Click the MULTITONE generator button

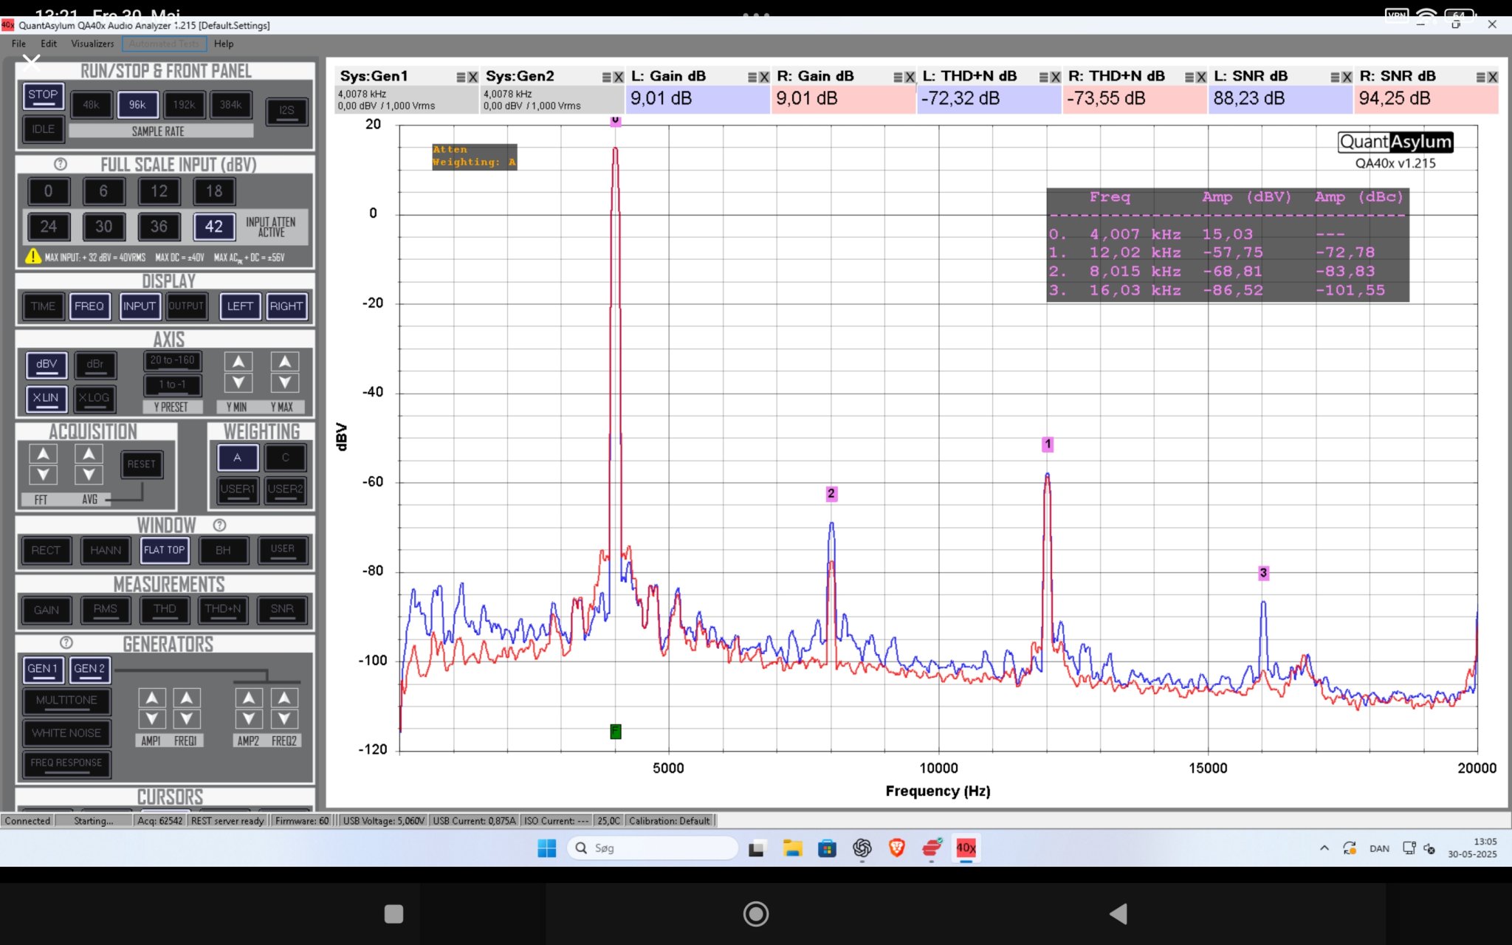(x=66, y=701)
